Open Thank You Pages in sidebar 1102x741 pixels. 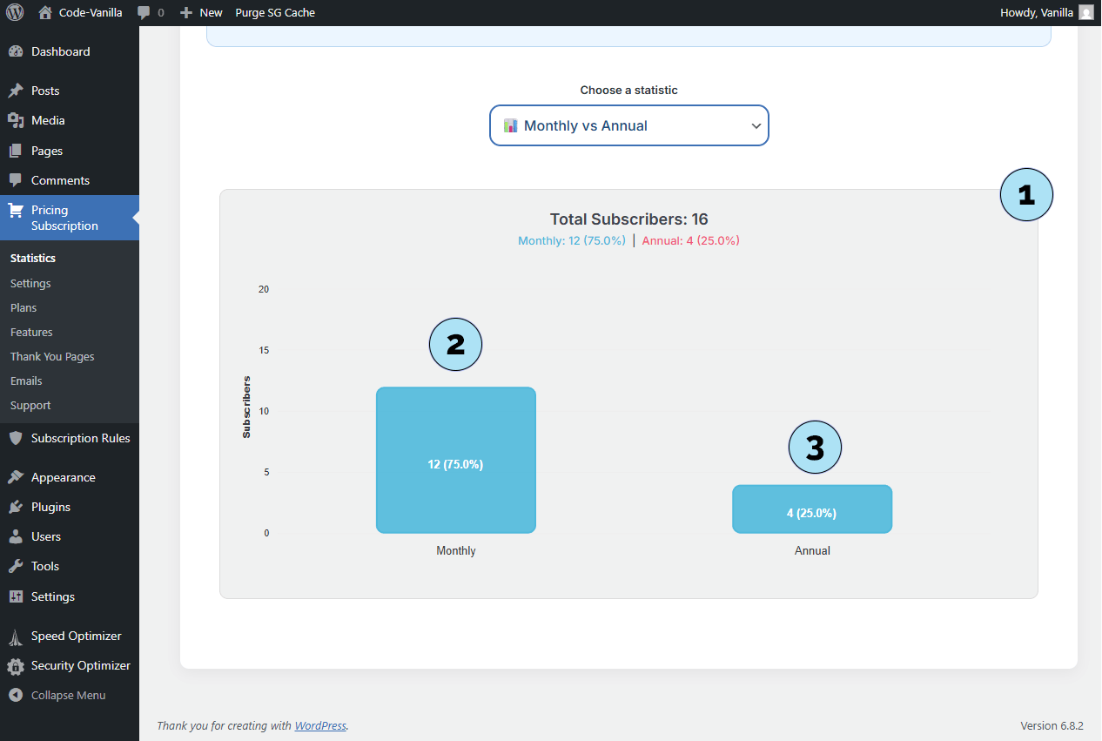[x=52, y=356]
